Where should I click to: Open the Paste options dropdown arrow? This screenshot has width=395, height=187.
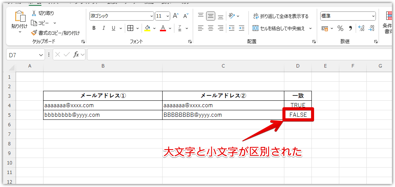tap(20, 32)
